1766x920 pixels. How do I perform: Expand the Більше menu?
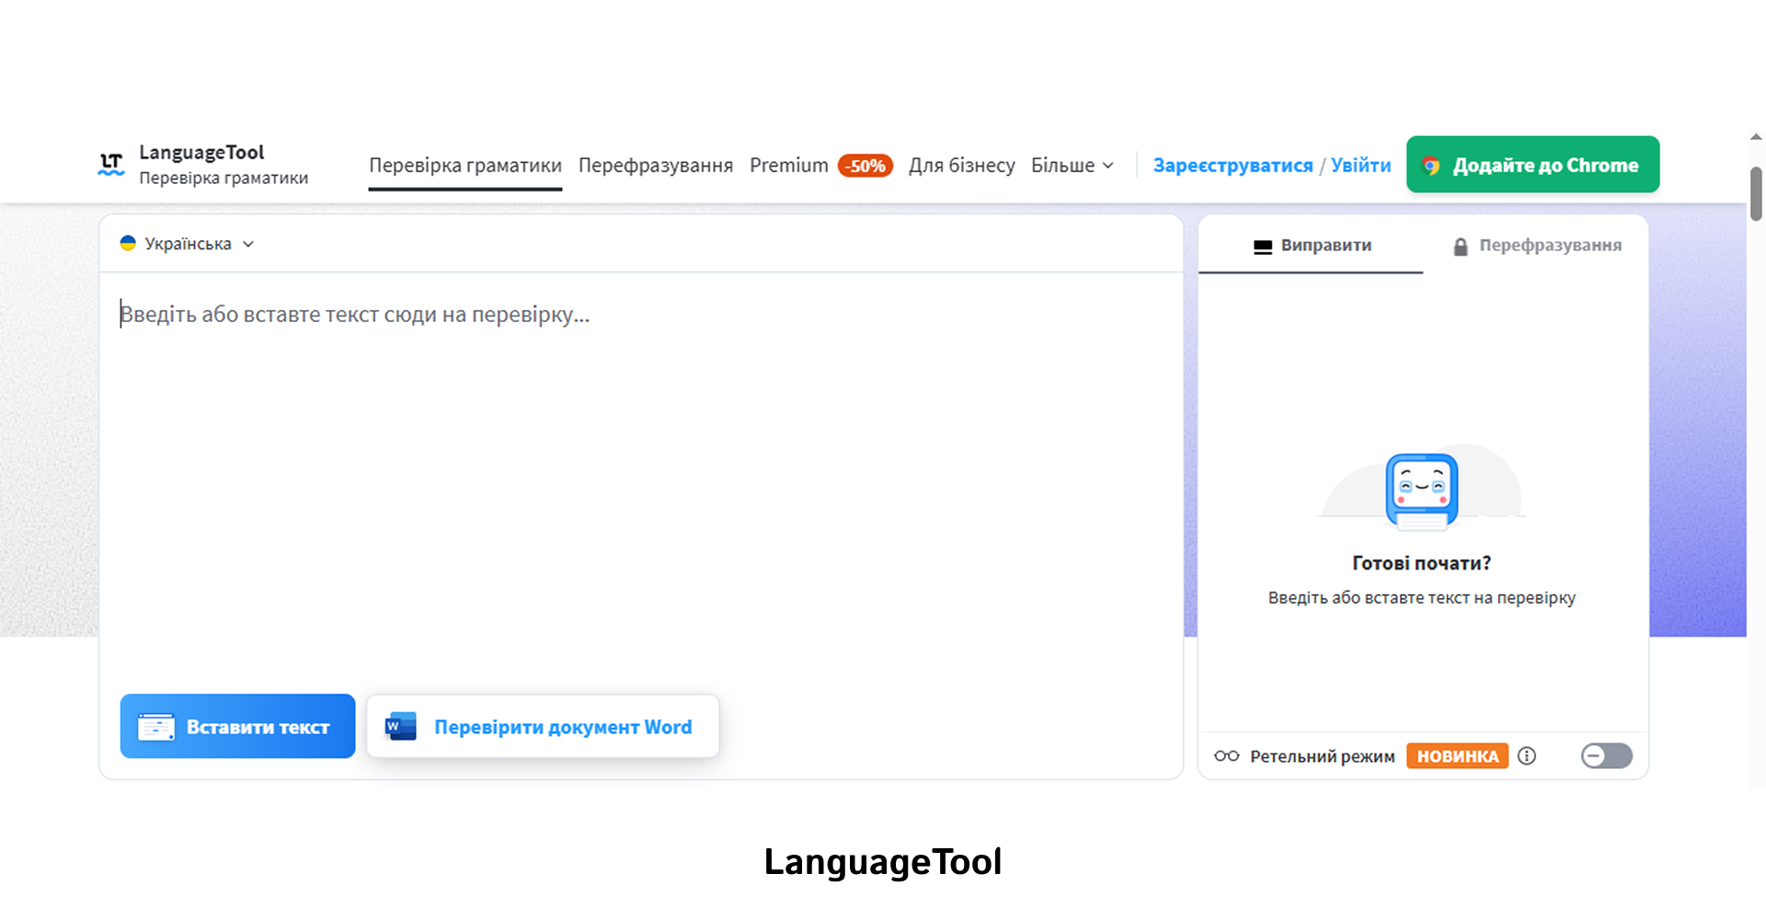1072,165
